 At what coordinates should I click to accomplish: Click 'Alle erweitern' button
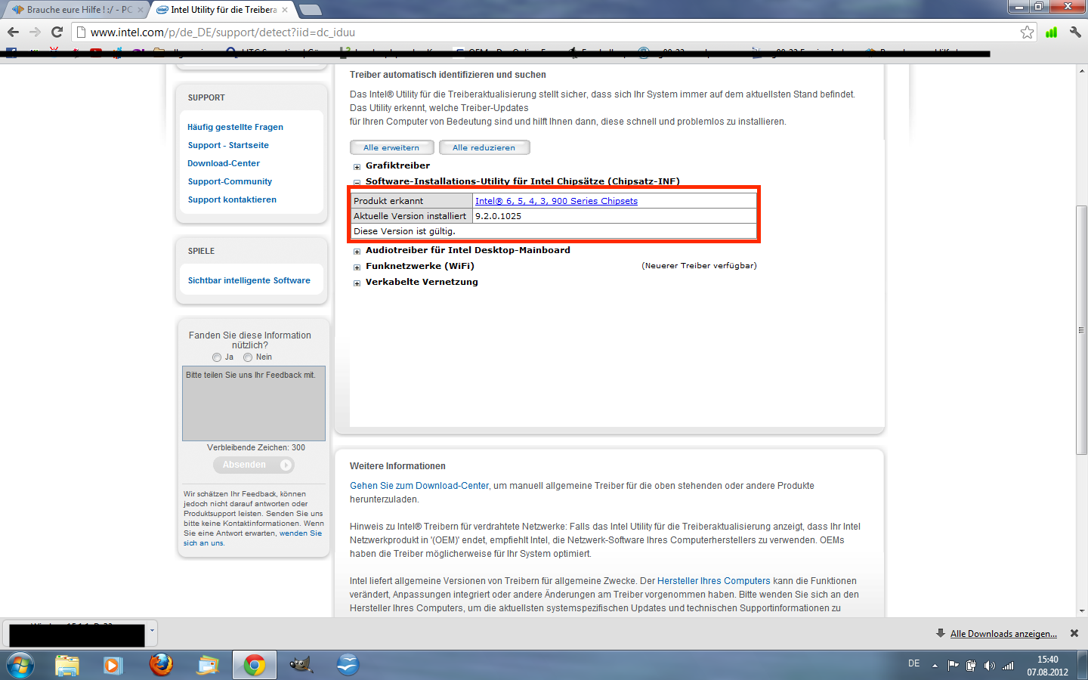(x=391, y=147)
